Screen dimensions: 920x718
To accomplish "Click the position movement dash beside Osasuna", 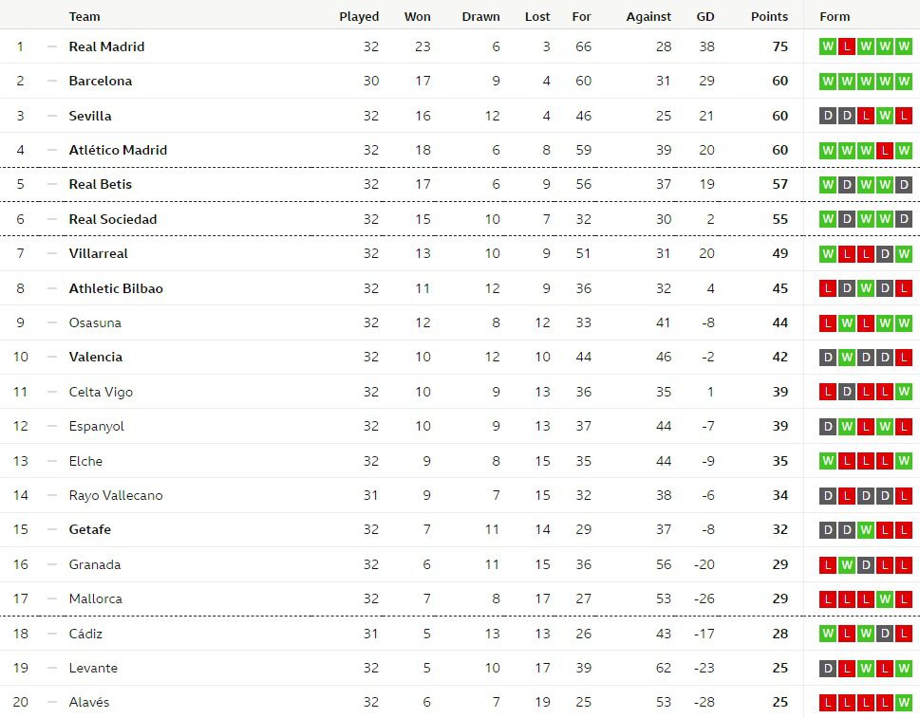I will pos(52,322).
